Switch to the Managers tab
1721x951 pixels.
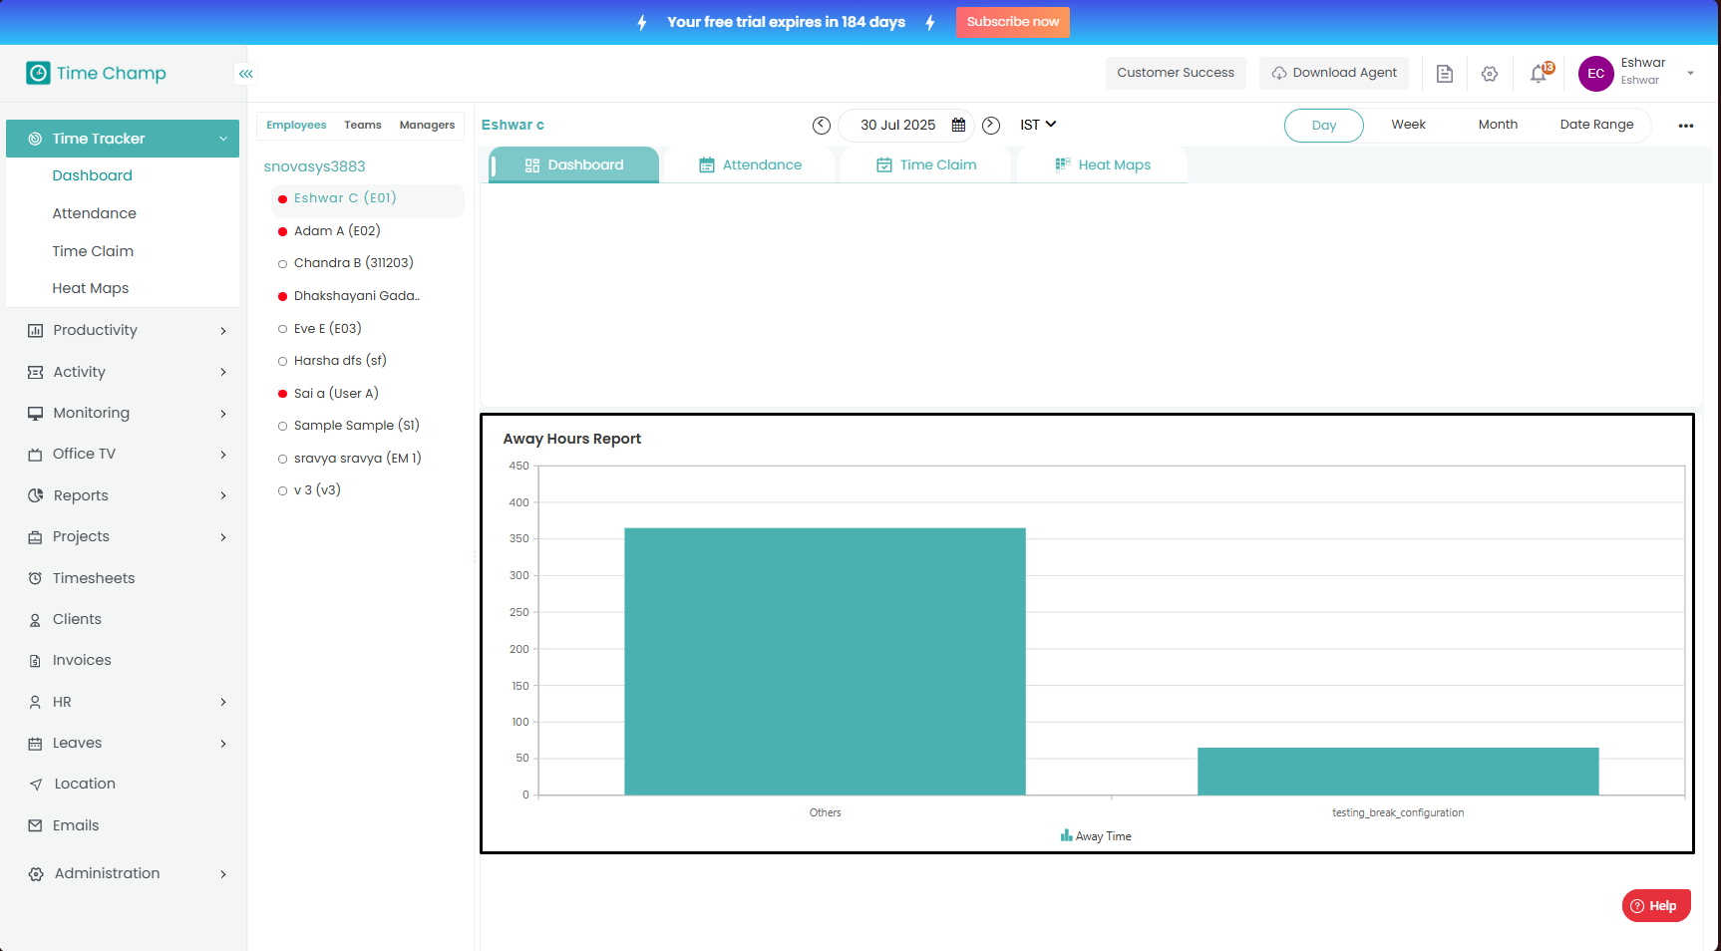click(x=427, y=126)
